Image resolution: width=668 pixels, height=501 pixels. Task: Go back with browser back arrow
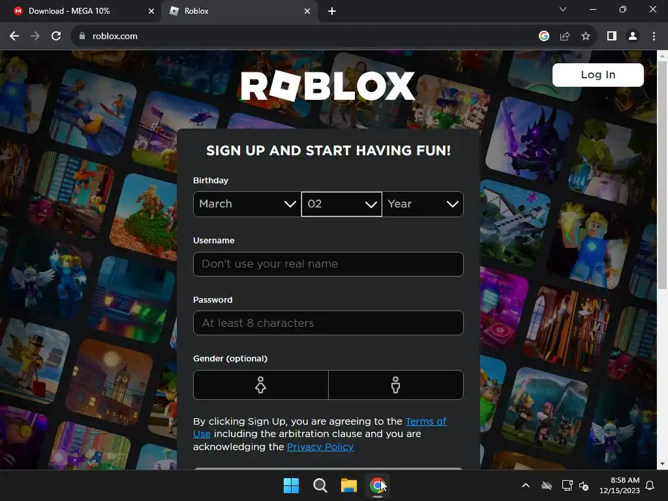pyautogui.click(x=14, y=37)
